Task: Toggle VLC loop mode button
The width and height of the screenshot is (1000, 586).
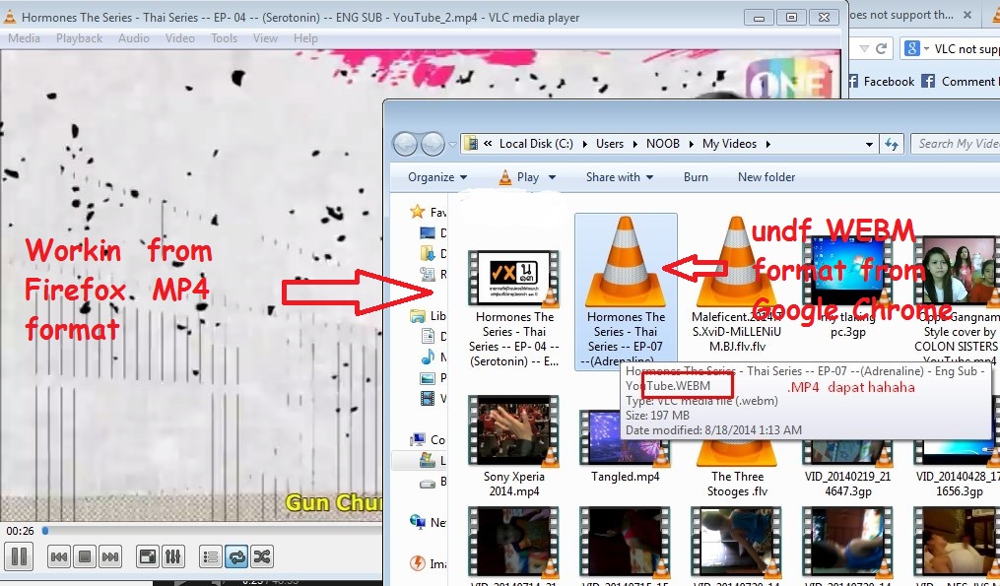Action: pyautogui.click(x=236, y=556)
